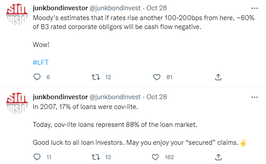266x164 pixels.
Task: Open the #LFT hashtag
Action: coord(41,63)
